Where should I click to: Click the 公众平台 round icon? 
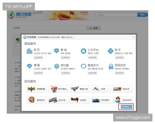[x=83, y=51]
